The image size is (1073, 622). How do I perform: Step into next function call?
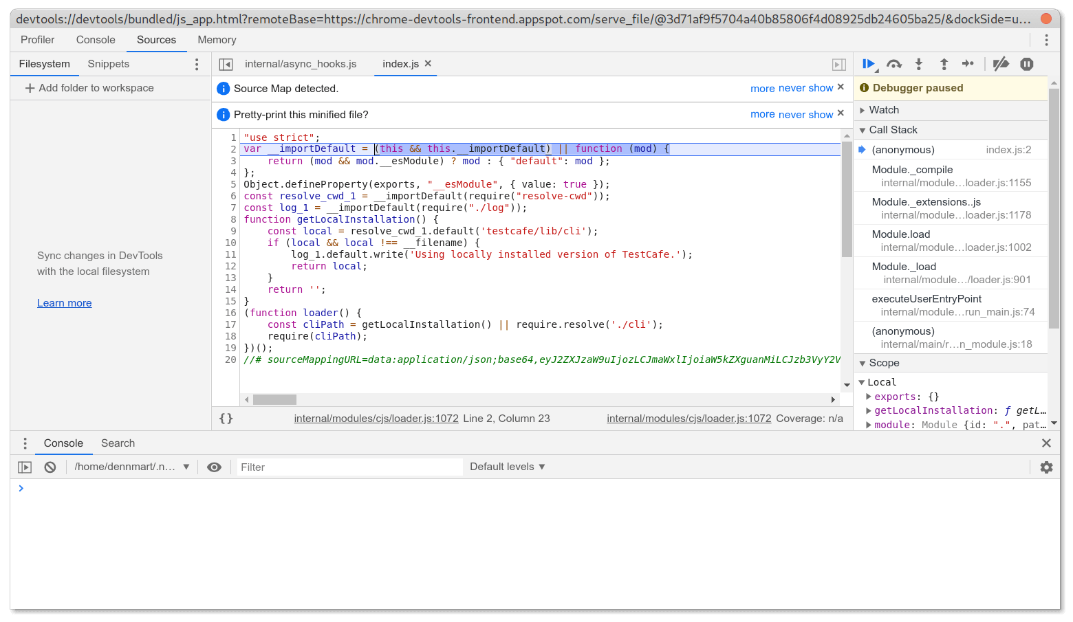(919, 64)
